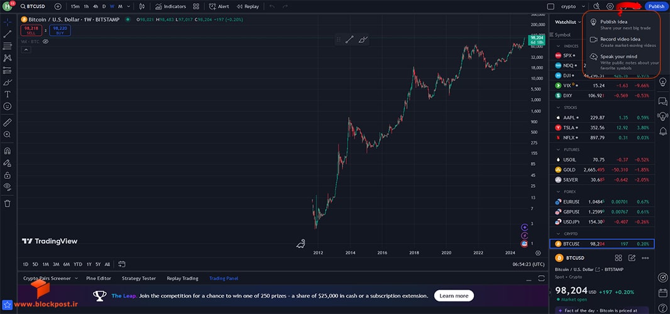Select TSLA in the watchlist
This screenshot has height=314, width=670.
click(x=601, y=127)
